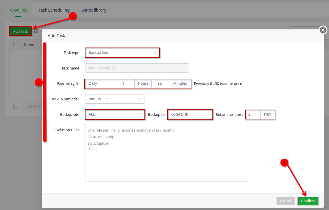Focus the Minutes input field

coord(163,84)
